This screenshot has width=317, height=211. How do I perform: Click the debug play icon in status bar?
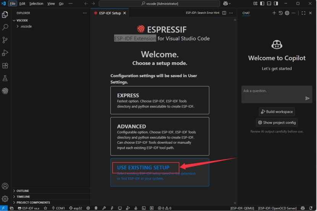[x=128, y=208]
